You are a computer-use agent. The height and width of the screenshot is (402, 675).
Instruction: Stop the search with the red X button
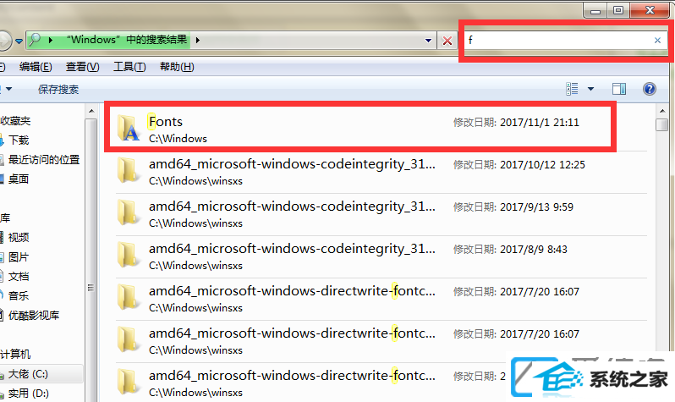(447, 41)
